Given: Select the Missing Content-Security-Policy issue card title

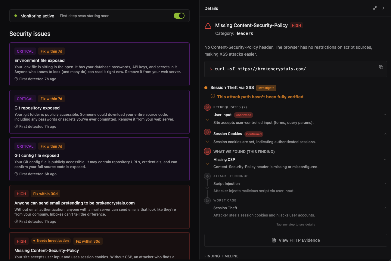Looking at the screenshot, I should tap(47, 250).
